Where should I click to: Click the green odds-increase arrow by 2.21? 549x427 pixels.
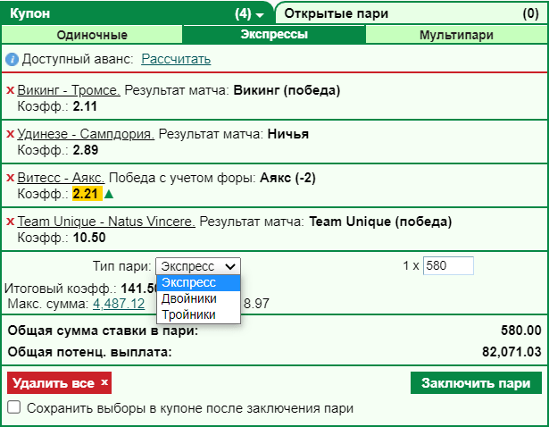coord(109,194)
